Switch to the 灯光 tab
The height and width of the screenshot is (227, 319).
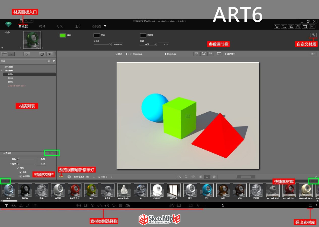tap(60, 26)
